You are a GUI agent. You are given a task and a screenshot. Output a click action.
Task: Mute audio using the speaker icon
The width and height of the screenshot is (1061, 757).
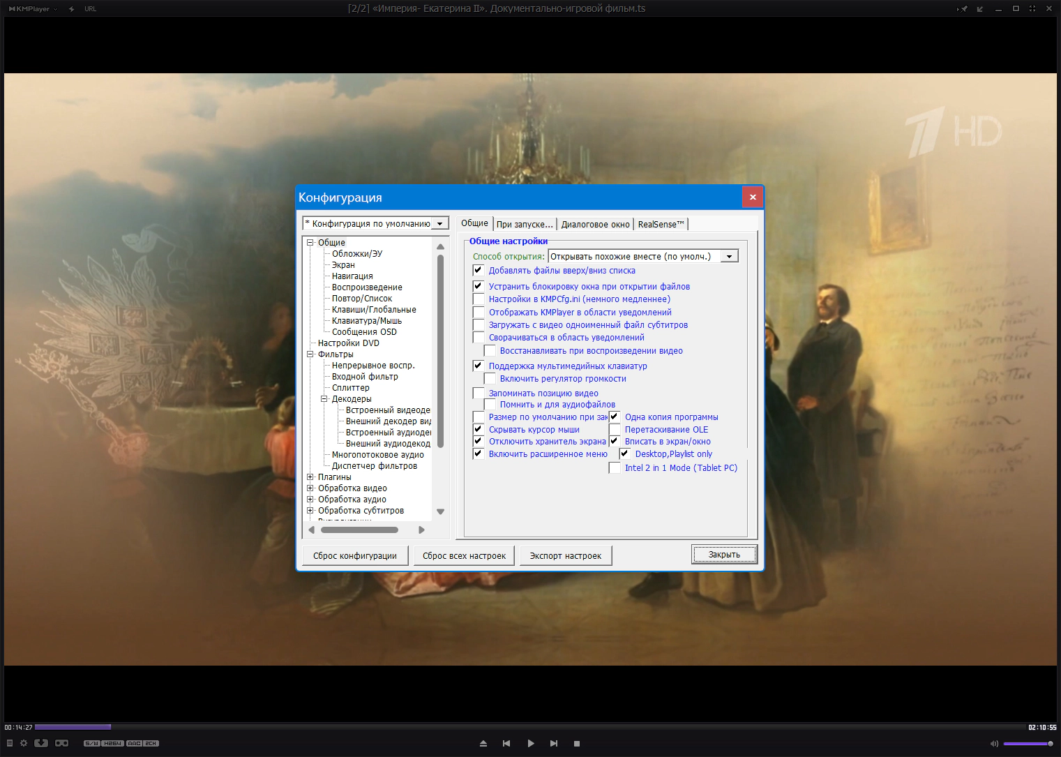coord(994,744)
